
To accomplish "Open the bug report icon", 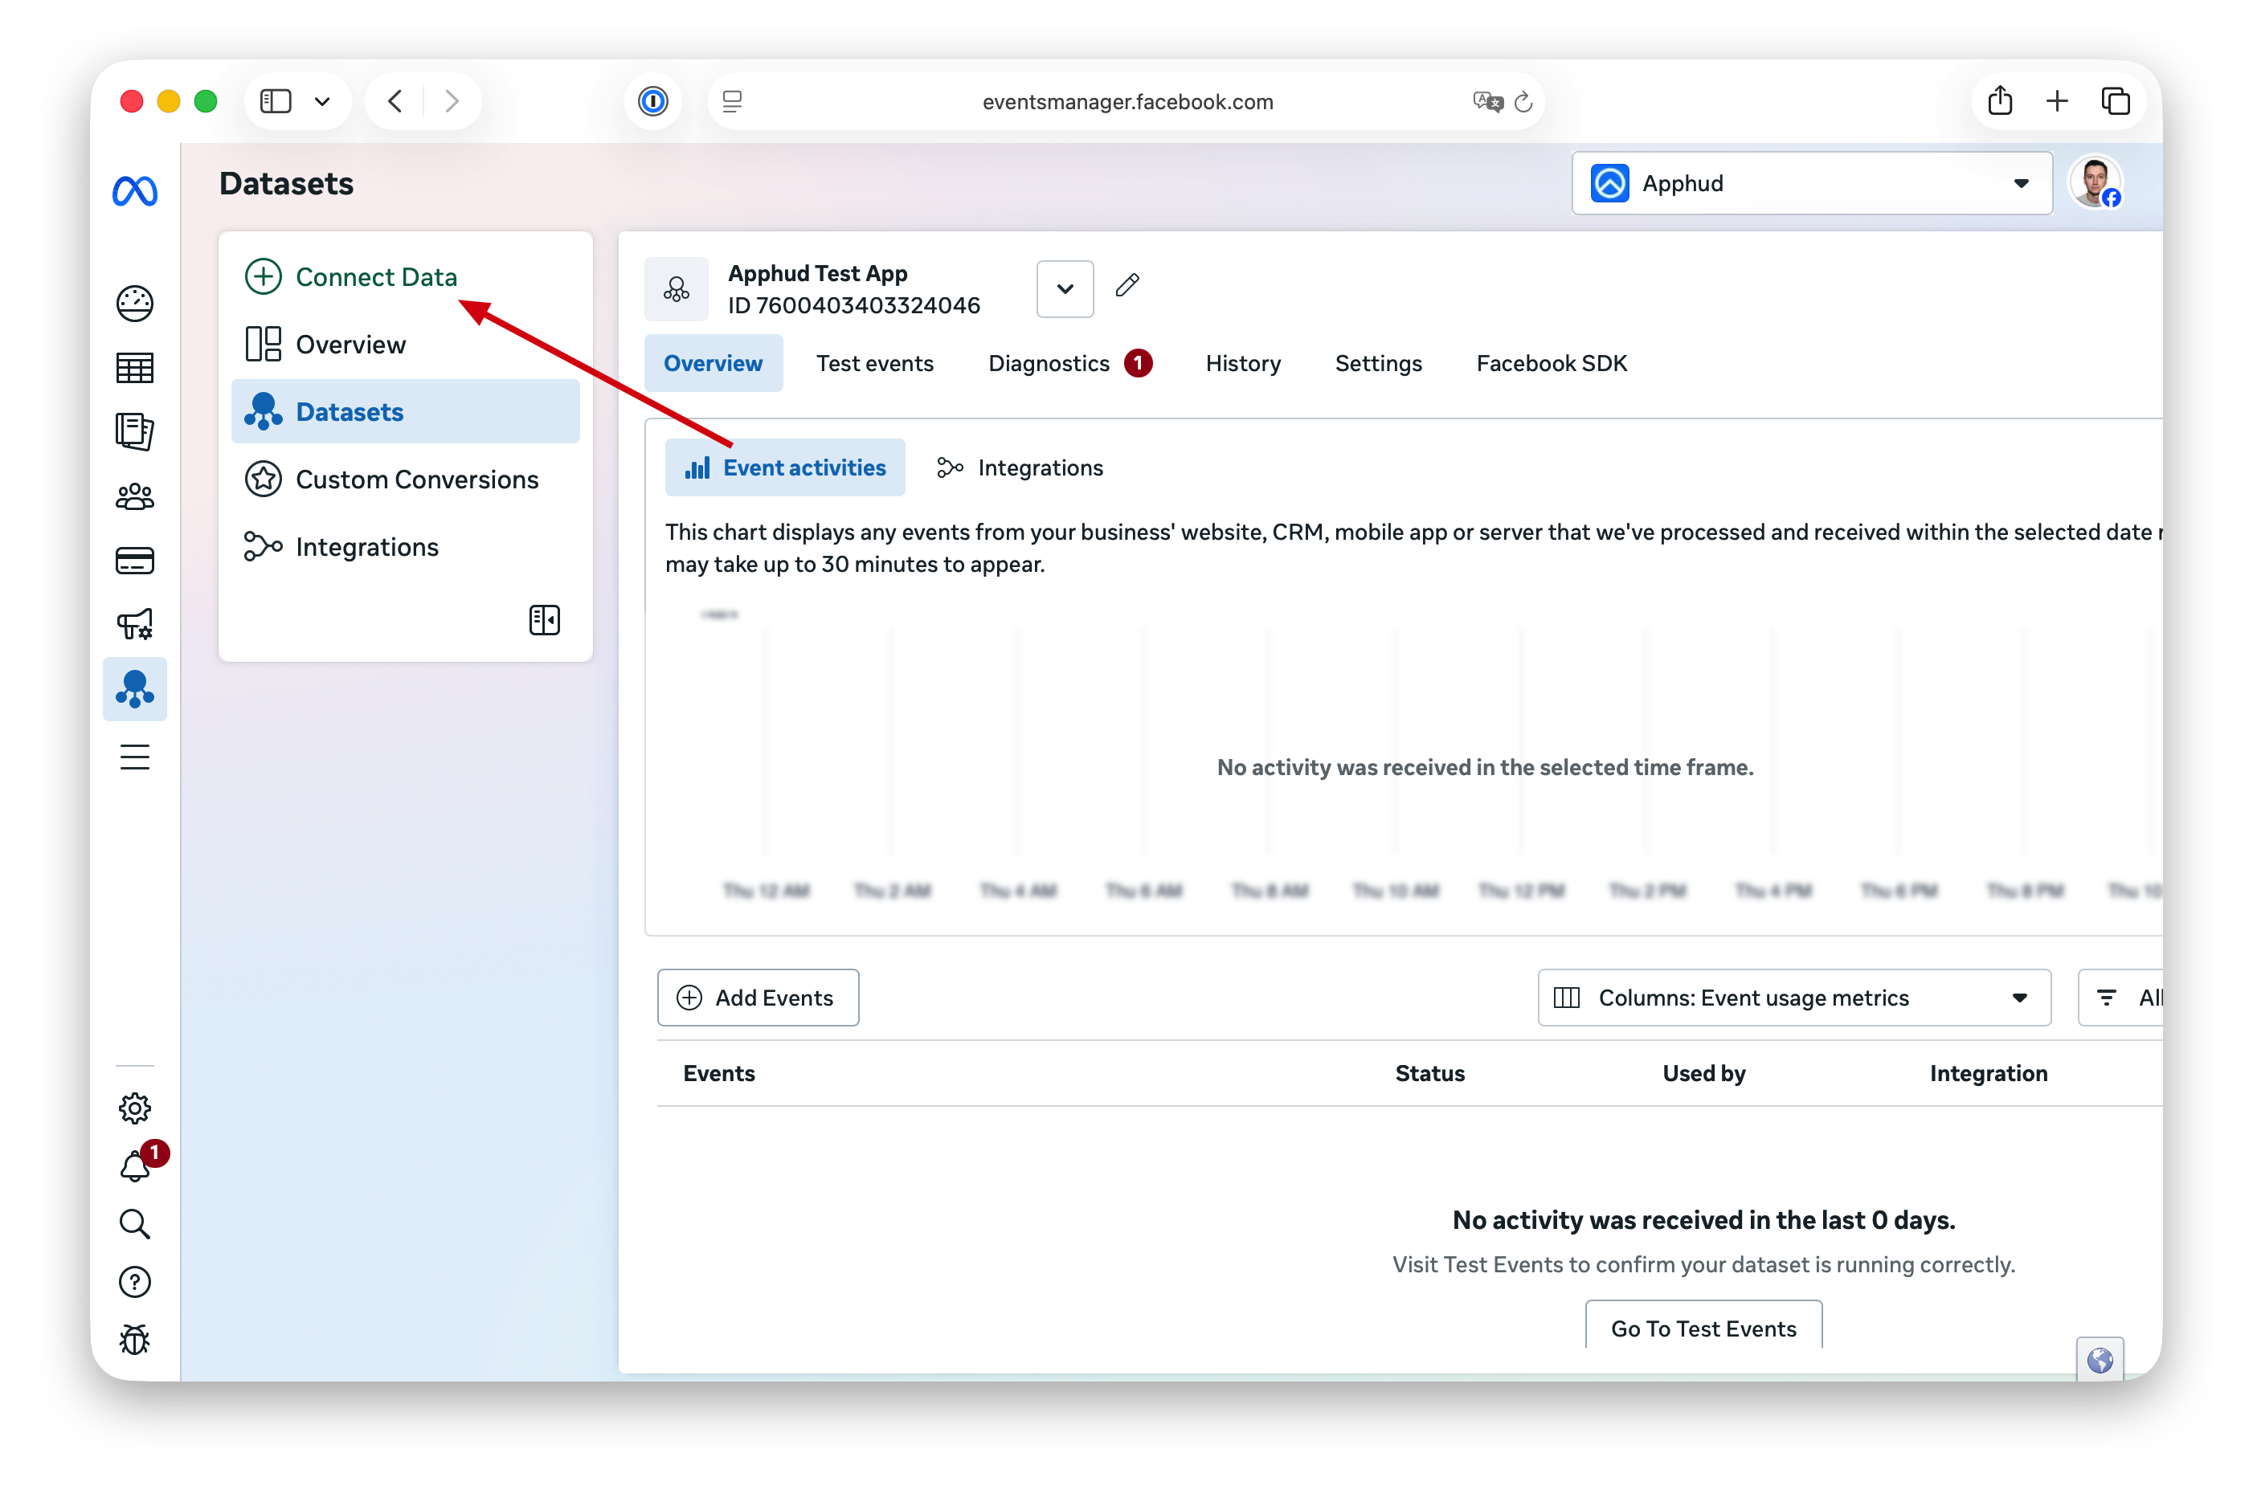I will (x=134, y=1339).
